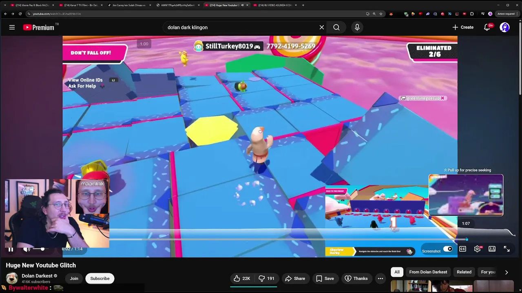Mute the video with speaker icon

tap(27, 249)
